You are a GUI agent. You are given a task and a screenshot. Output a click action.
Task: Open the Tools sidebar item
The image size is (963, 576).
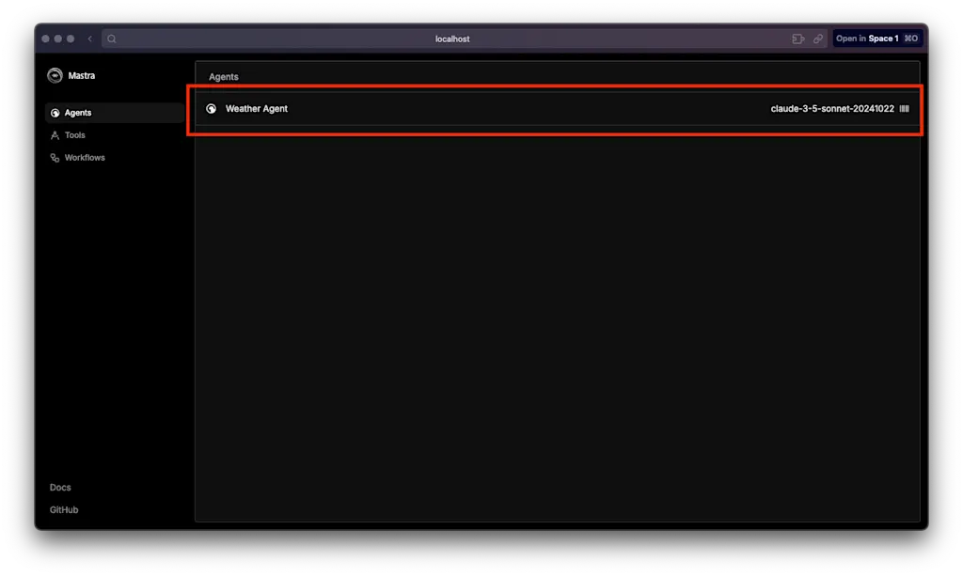pos(115,135)
